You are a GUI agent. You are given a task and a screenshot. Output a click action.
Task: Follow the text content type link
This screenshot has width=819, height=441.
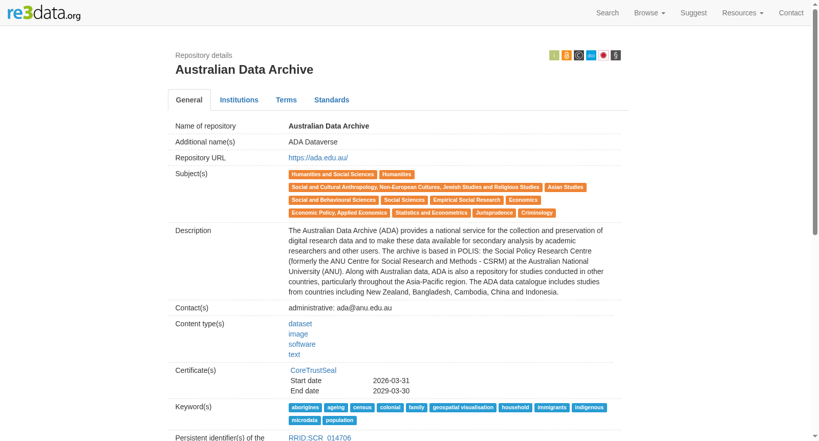pos(294,354)
